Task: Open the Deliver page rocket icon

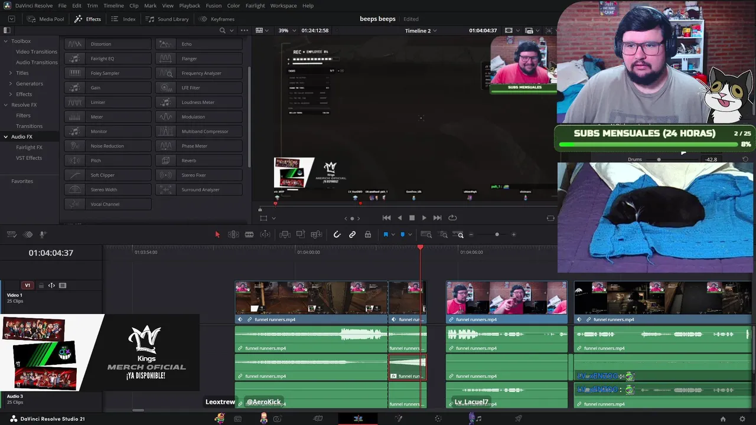Action: point(518,419)
